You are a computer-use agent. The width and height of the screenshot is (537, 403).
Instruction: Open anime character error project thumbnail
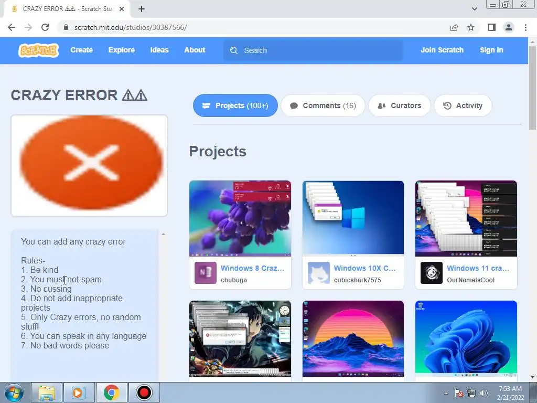point(240,338)
